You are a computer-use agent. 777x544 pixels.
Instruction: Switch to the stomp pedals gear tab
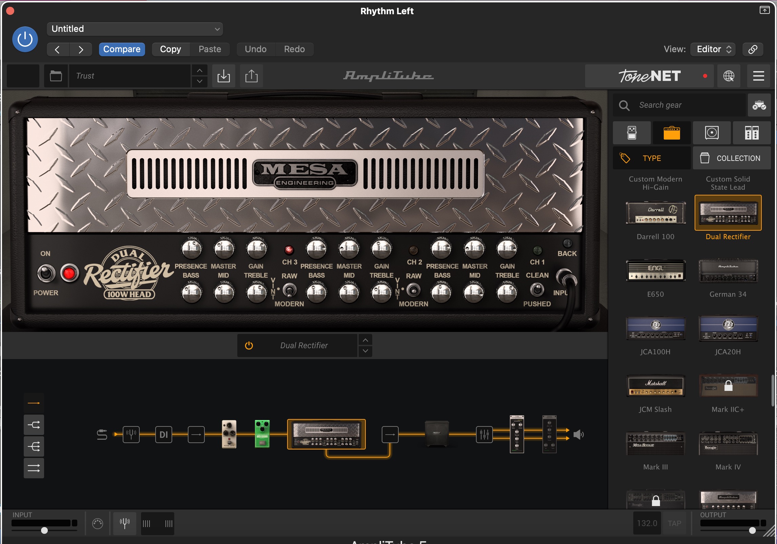tap(632, 133)
